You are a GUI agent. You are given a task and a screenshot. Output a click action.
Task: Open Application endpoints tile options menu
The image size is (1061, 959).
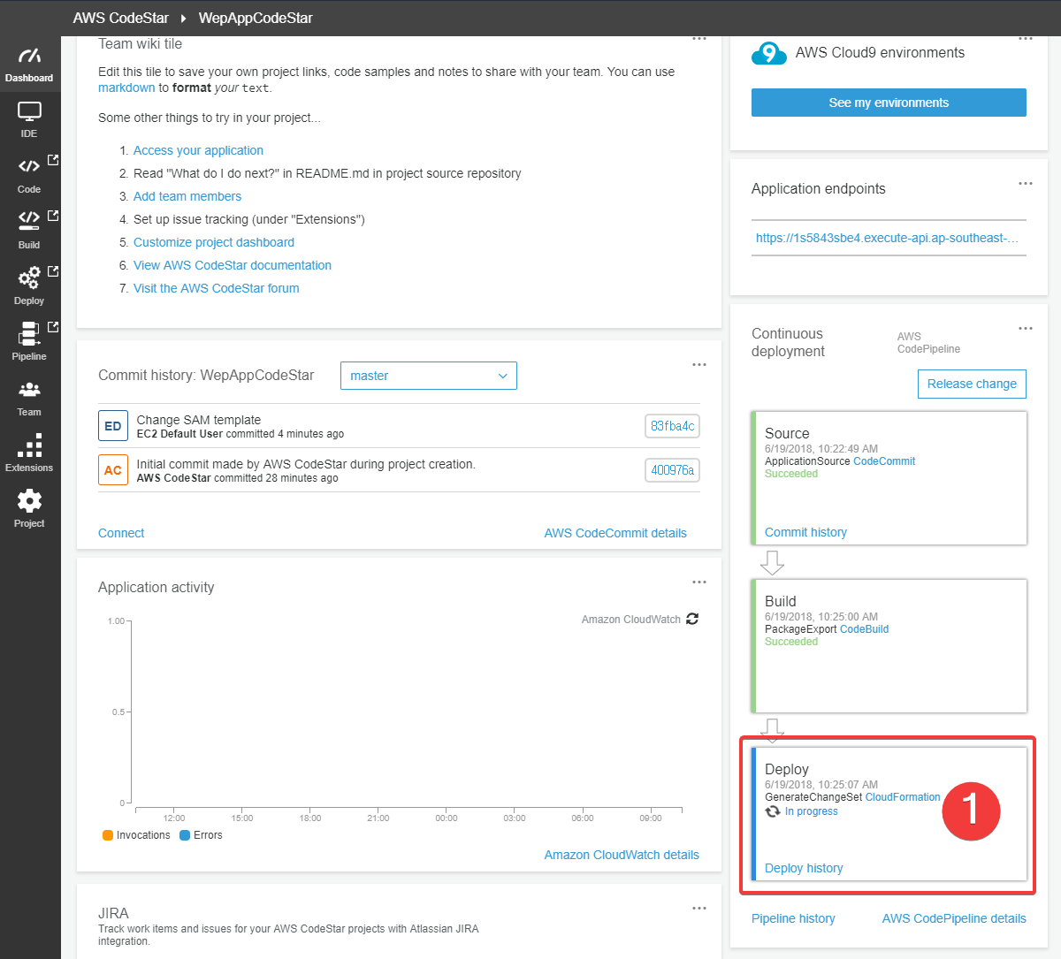point(1026,183)
